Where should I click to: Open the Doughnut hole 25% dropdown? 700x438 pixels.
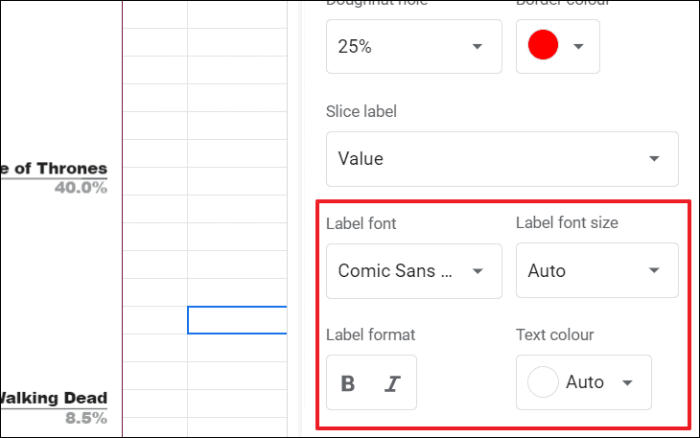click(x=413, y=46)
